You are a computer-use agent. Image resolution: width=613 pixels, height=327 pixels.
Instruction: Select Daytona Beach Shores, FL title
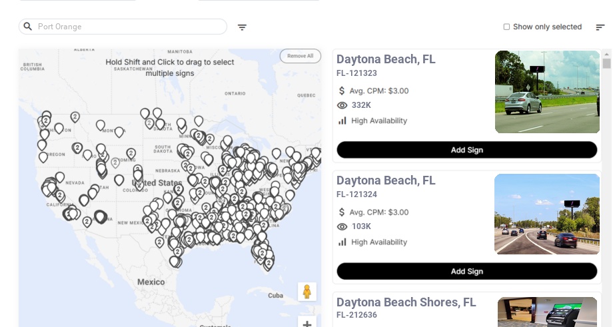pos(406,302)
